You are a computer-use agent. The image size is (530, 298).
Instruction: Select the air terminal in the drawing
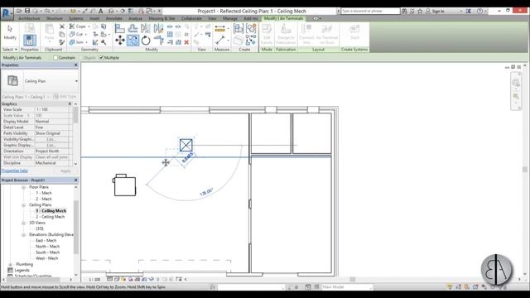coord(185,146)
